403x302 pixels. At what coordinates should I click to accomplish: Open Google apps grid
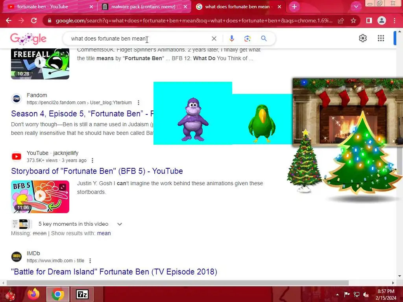tap(381, 38)
